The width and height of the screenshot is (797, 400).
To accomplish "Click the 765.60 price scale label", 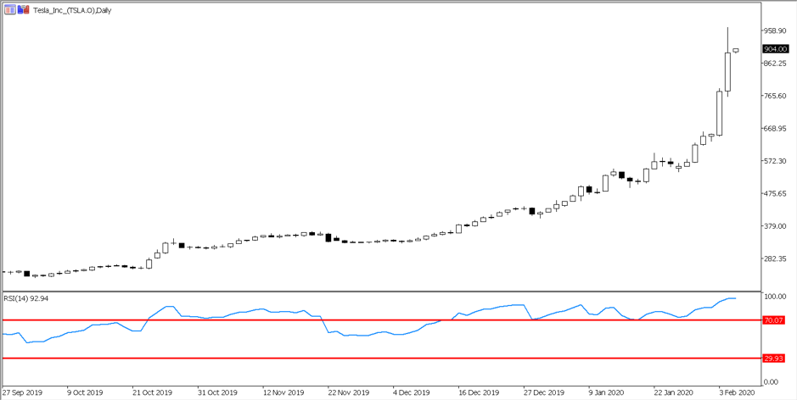I will click(776, 96).
